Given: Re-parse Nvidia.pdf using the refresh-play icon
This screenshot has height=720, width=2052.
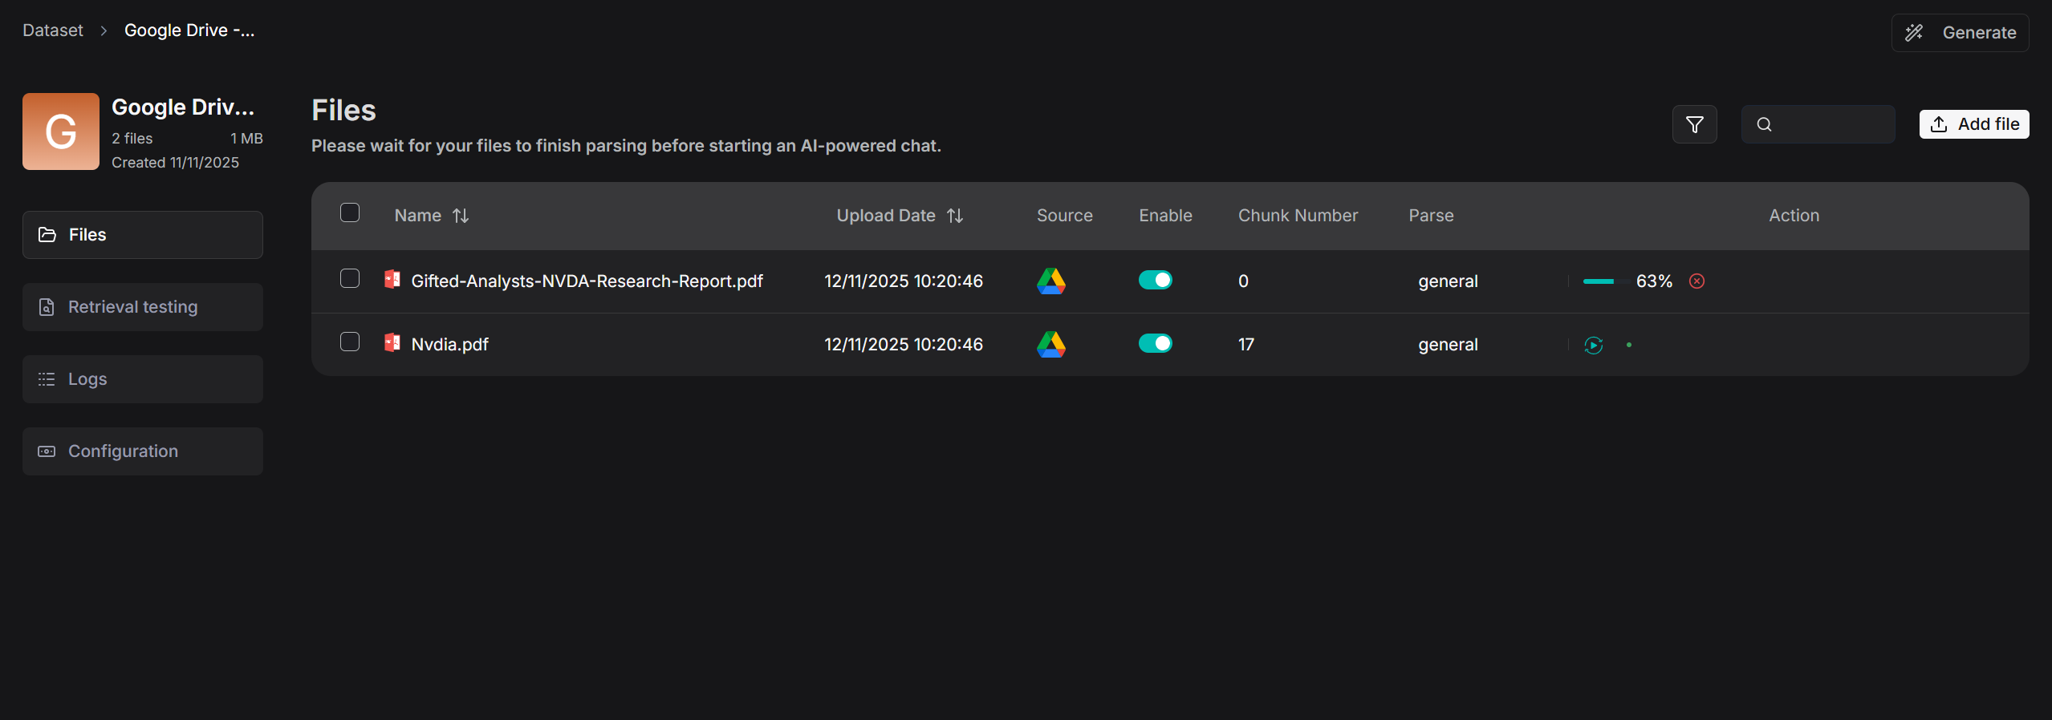Looking at the screenshot, I should (1593, 344).
